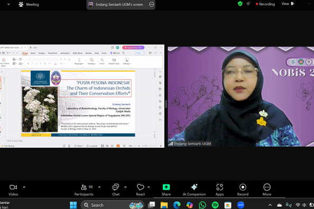Open options ellipsis for Endang Semiarti-UGM's screen
Image resolution: width=314 pixels, height=209 pixels.
point(151,4)
